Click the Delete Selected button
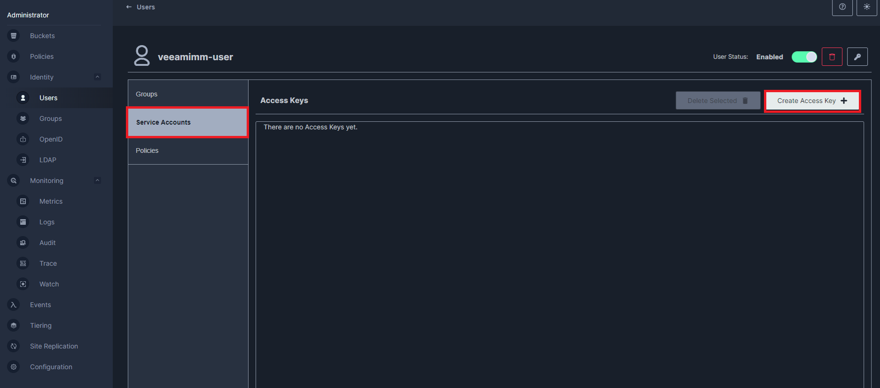The image size is (880, 388). [x=718, y=101]
